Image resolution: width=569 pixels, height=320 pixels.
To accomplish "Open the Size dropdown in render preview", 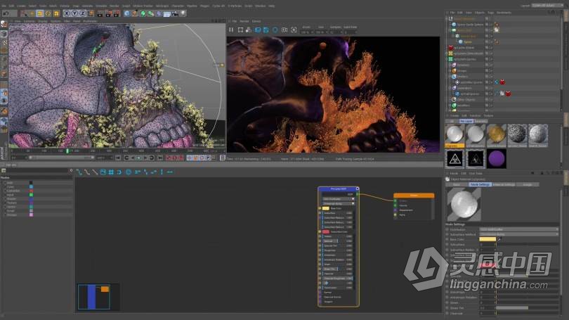I will [321, 32].
